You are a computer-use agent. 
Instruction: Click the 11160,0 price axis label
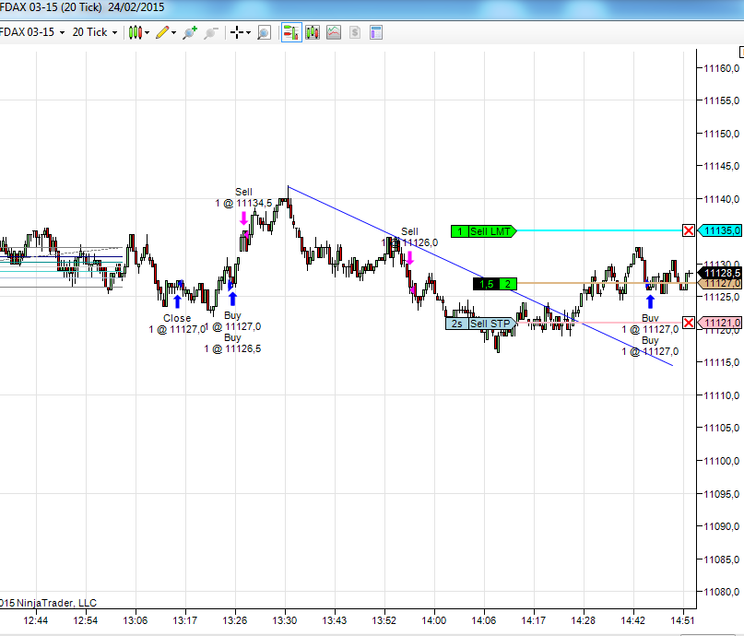(x=721, y=68)
